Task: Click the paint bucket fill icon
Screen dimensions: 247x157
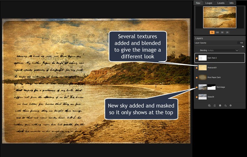Action: (x=225, y=105)
